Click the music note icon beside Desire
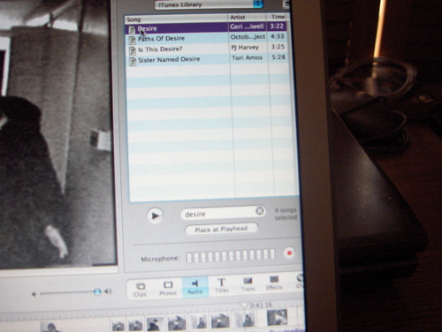 click(x=133, y=29)
